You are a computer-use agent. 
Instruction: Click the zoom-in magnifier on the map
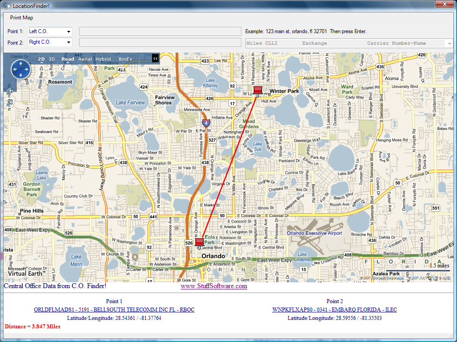point(10,91)
